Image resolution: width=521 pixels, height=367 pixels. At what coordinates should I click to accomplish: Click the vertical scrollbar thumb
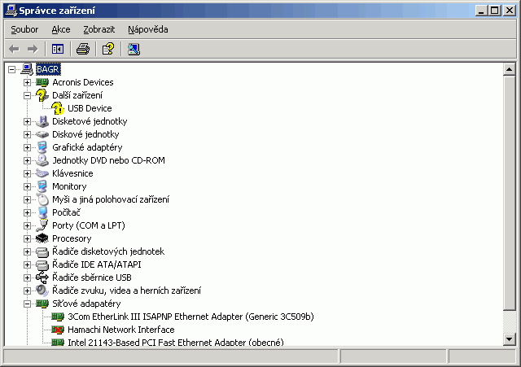(x=509, y=194)
